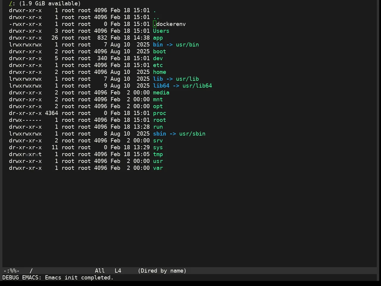Screen dimensions: 381x286
Task: Open the app directory entry
Action: (158, 38)
